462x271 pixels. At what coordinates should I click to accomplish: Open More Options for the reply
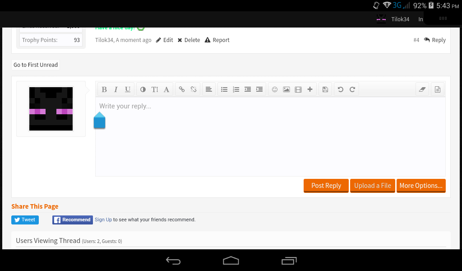click(421, 186)
